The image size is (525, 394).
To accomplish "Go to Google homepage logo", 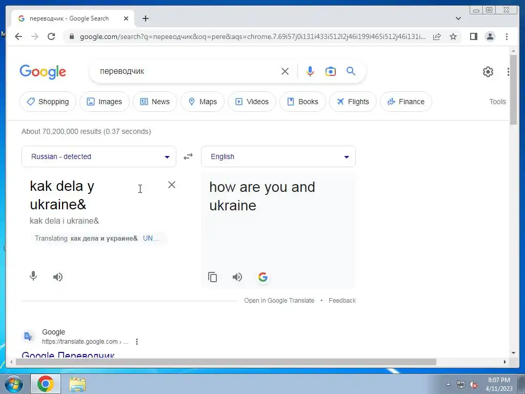I will click(x=43, y=72).
